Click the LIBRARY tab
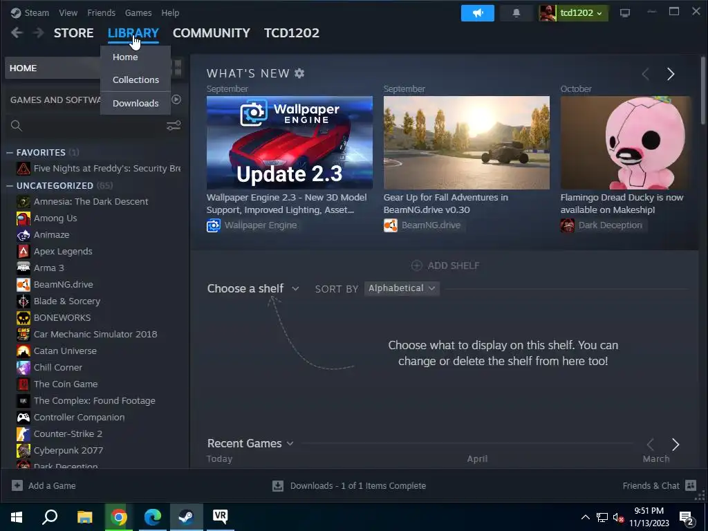The height and width of the screenshot is (531, 708). point(133,33)
